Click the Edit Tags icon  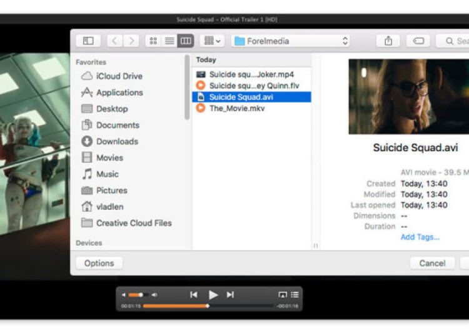(x=418, y=41)
